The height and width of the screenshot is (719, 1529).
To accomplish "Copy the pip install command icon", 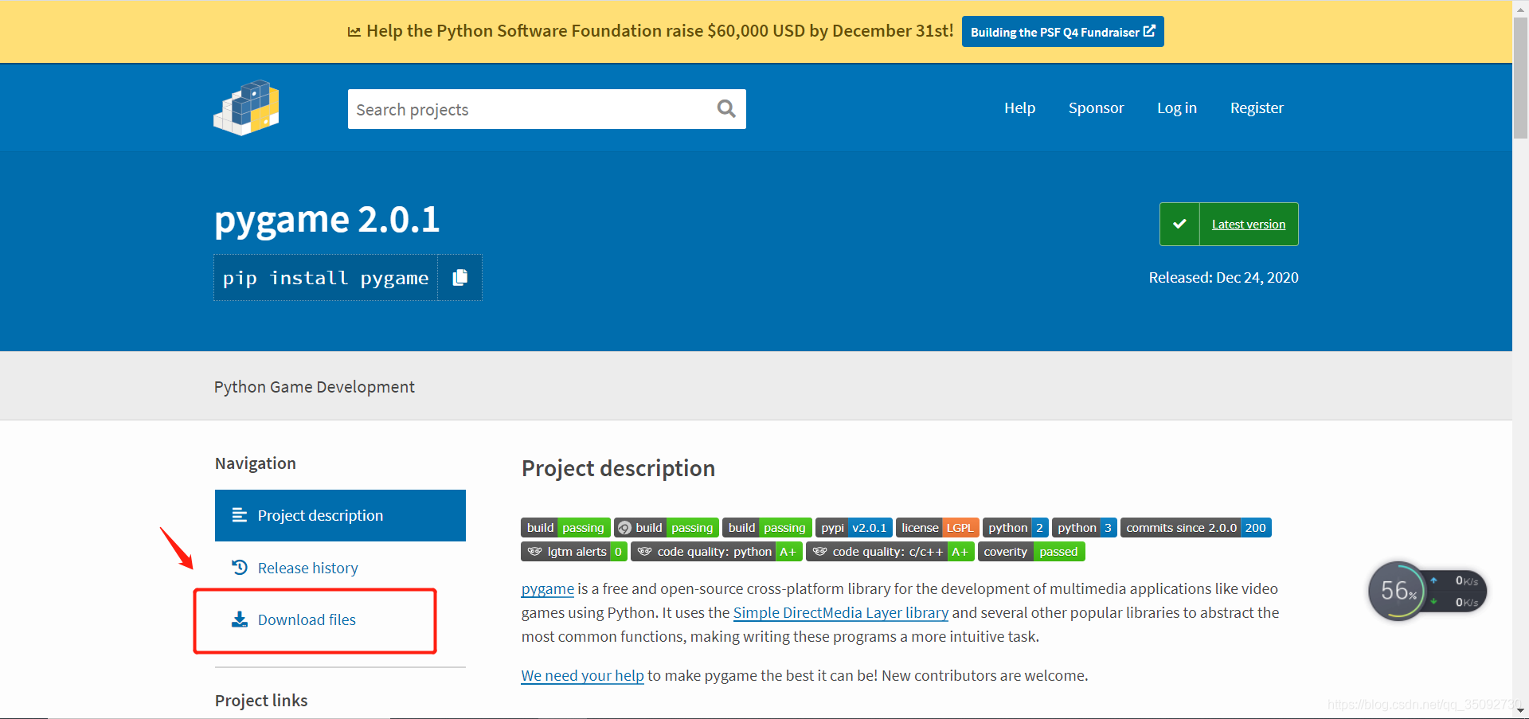I will [x=459, y=277].
